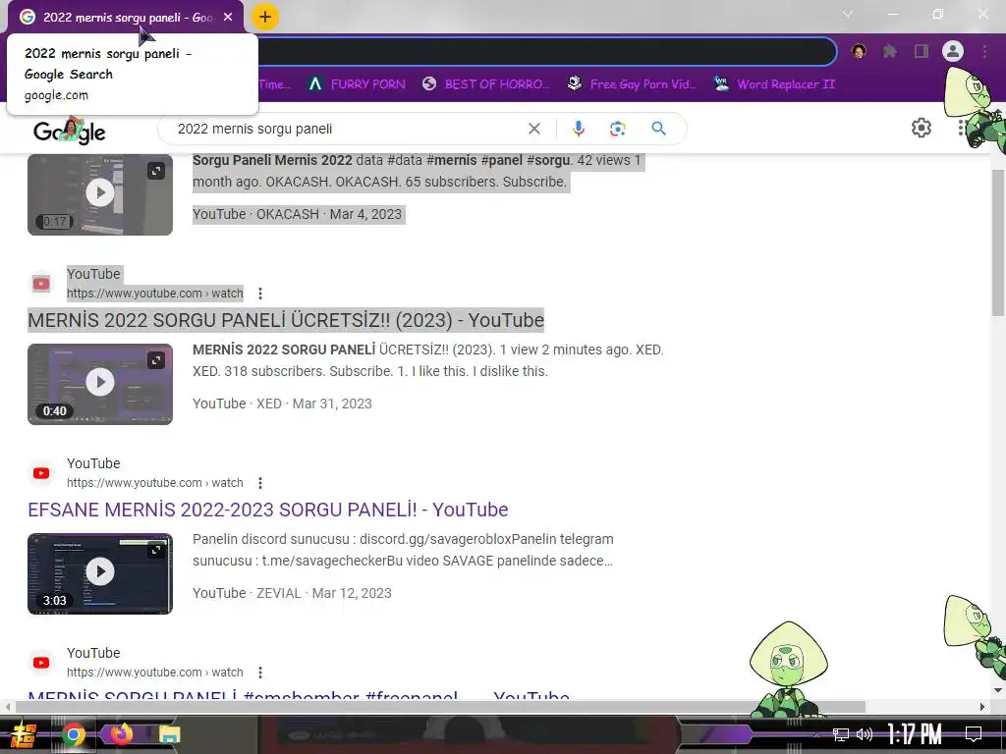The height and width of the screenshot is (754, 1006).
Task: Open the extensions puzzle icon
Action: click(890, 51)
